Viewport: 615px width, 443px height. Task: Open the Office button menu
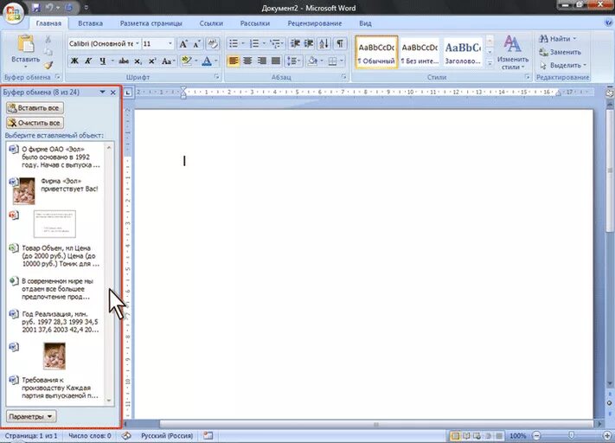click(x=13, y=13)
